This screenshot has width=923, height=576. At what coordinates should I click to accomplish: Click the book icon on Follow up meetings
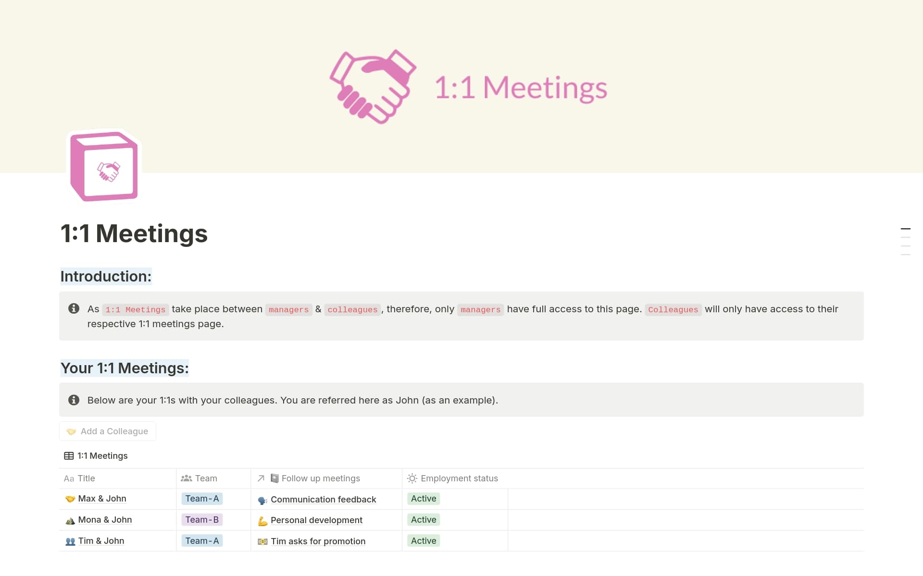point(274,478)
